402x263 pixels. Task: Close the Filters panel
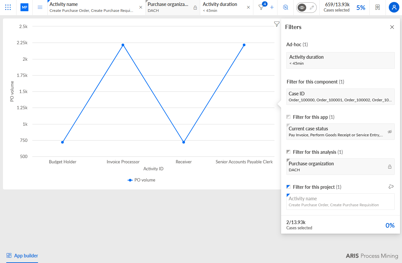click(392, 27)
